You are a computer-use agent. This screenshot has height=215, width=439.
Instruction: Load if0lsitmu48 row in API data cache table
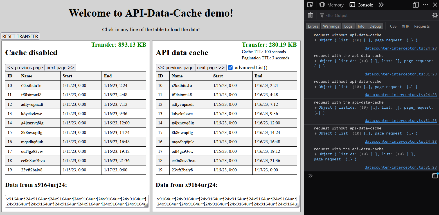[226, 95]
